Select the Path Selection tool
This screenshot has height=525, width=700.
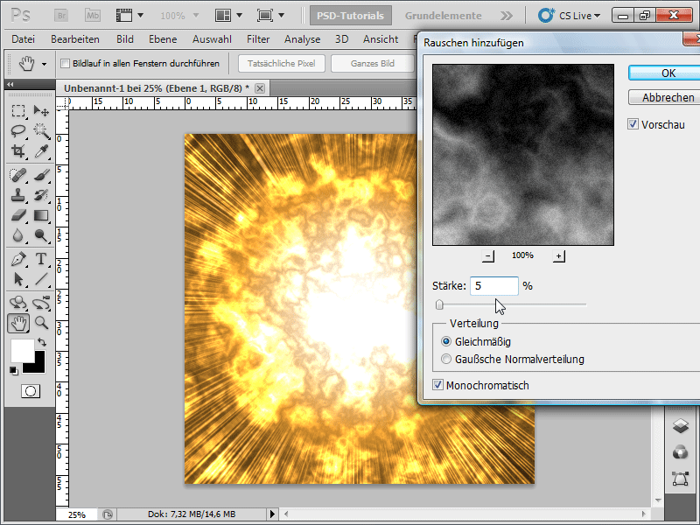coord(17,279)
